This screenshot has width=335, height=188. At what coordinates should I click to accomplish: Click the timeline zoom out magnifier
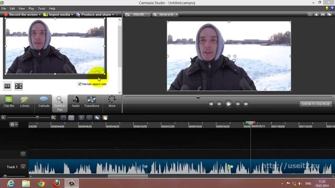[3, 118]
